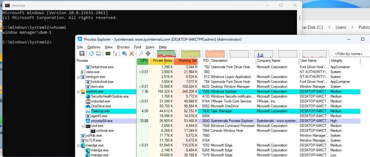Select the winlogon.exe process row
This screenshot has width=370, height=157.
pyautogui.click(x=218, y=77)
